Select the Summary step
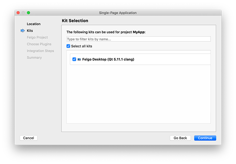 [x=34, y=58]
